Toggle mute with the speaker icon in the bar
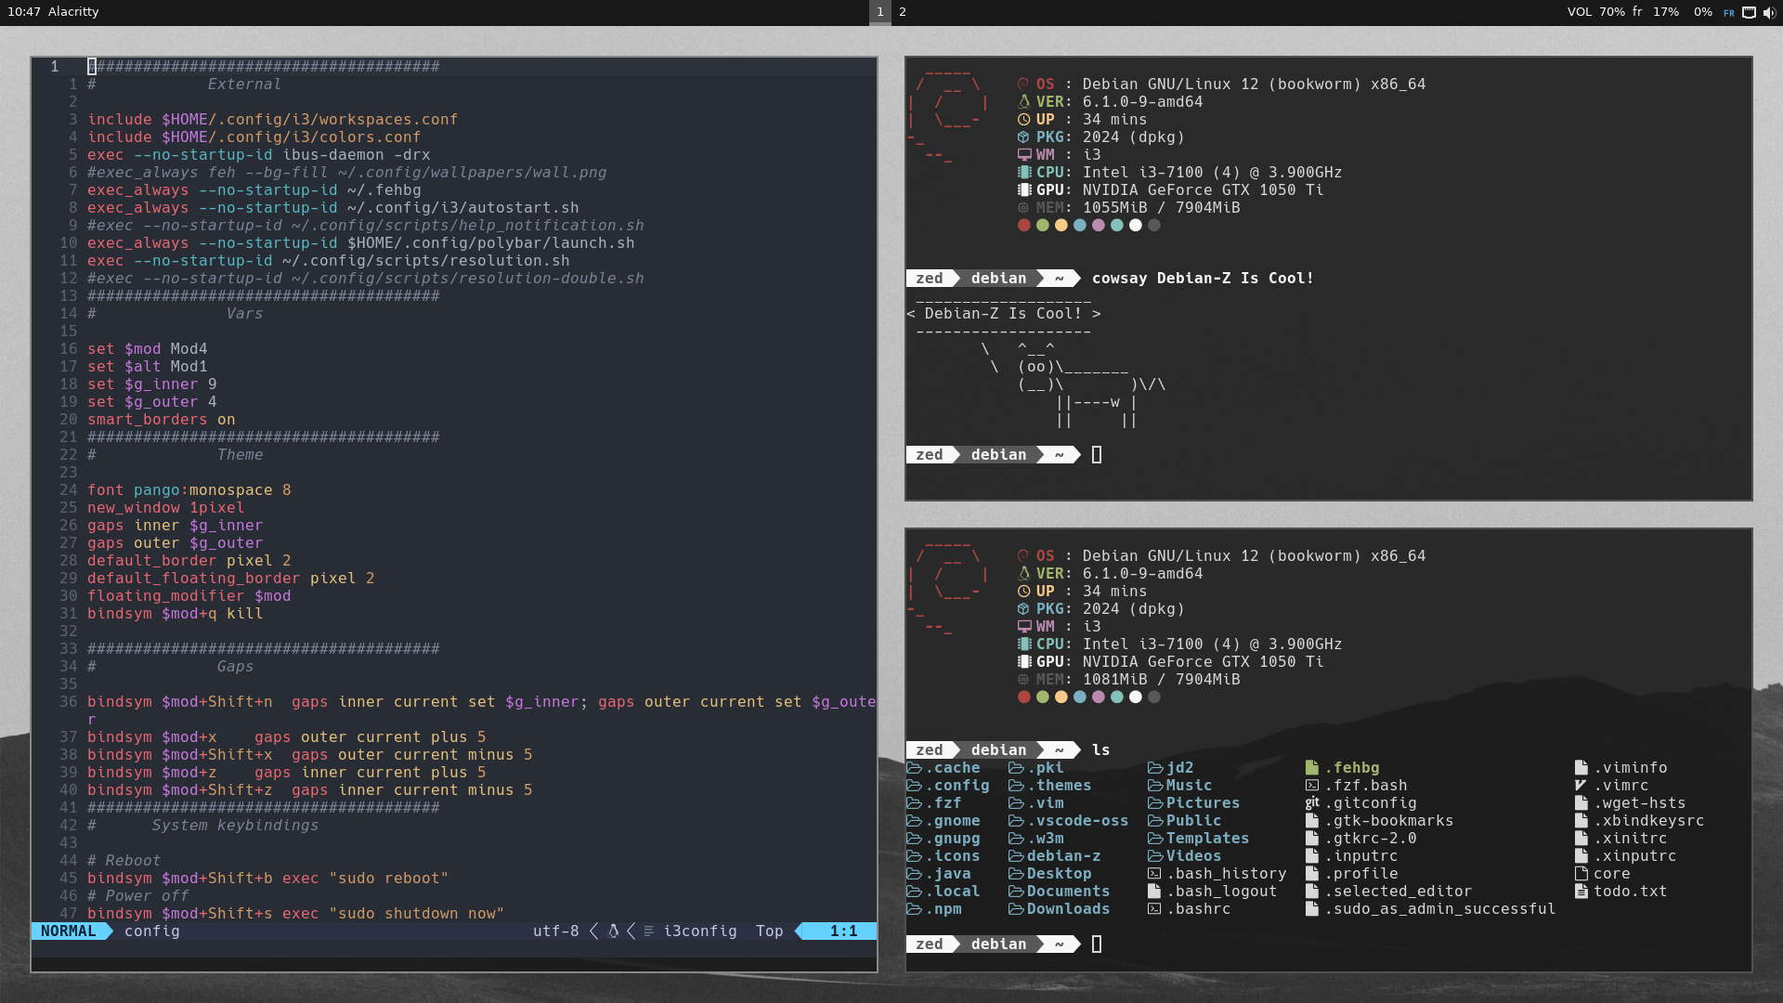This screenshot has width=1783, height=1003. pos(1769,12)
